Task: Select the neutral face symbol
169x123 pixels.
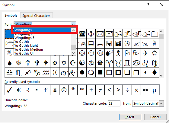Action: (91, 53)
